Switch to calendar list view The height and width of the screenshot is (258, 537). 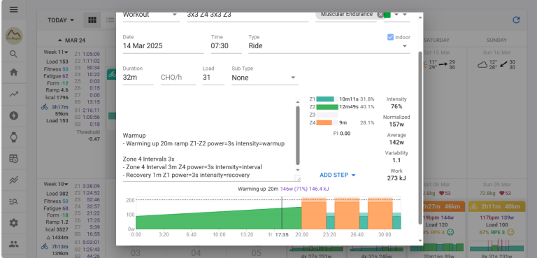pyautogui.click(x=110, y=20)
